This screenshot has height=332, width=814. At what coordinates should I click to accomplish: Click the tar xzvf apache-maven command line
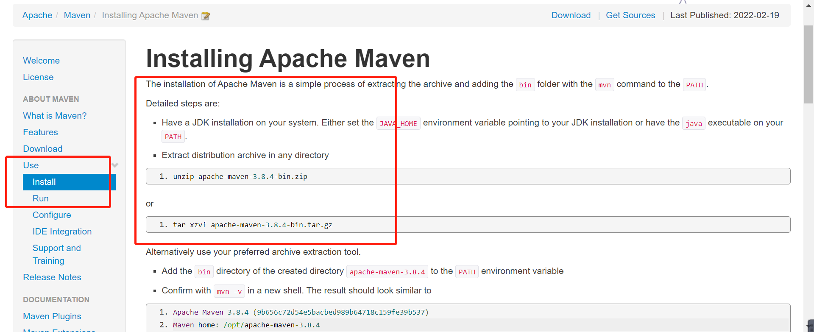[468, 225]
